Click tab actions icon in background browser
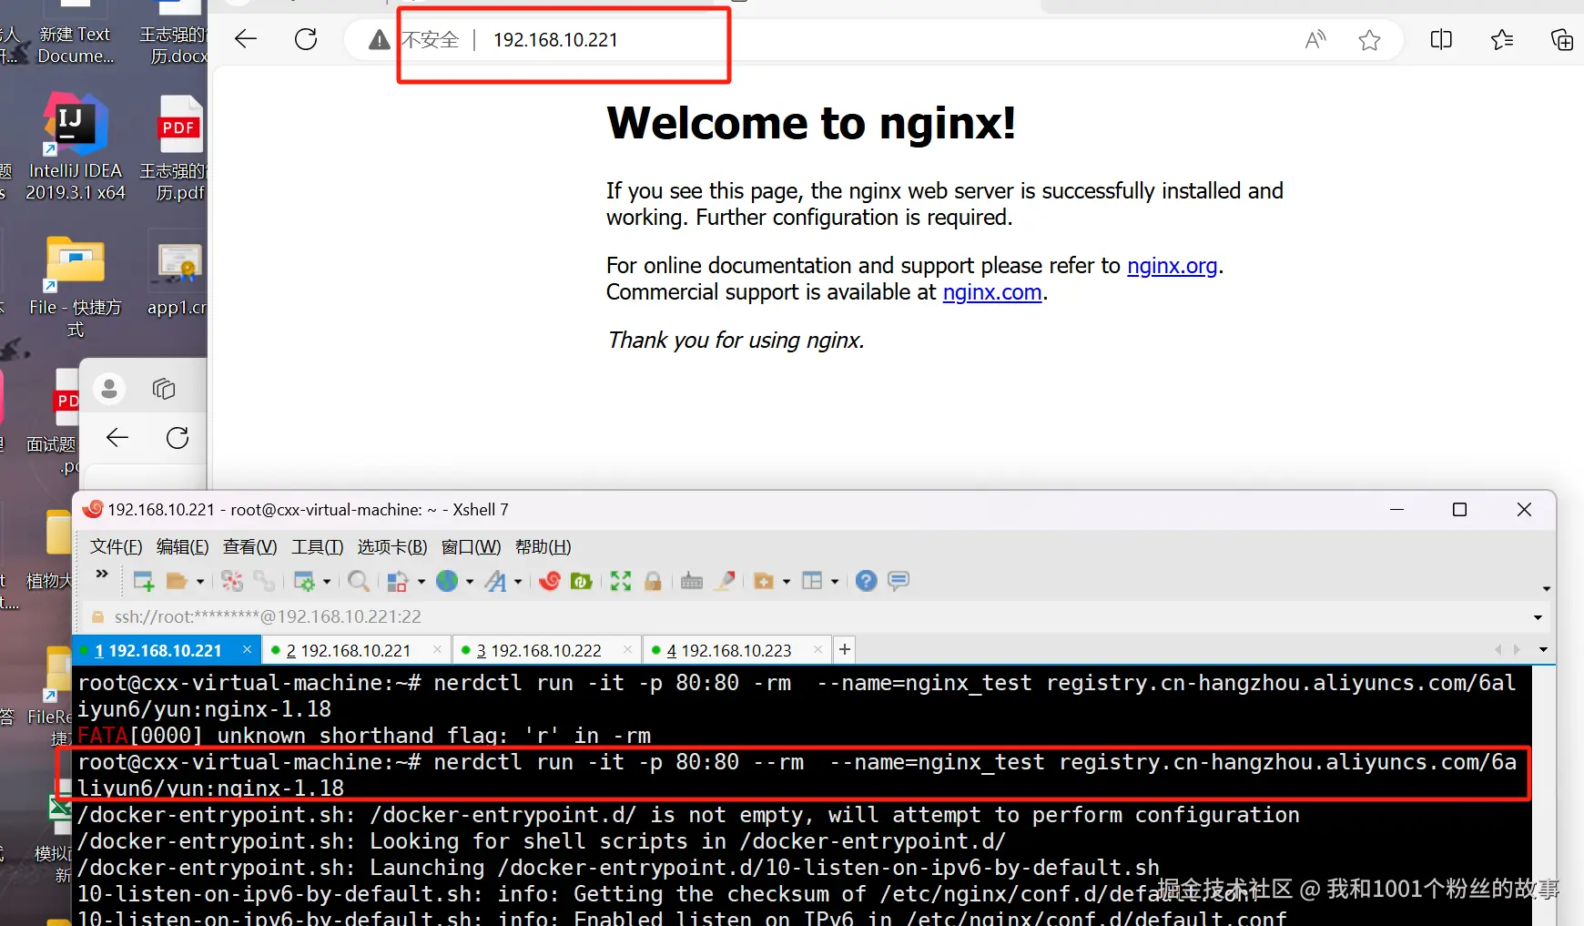Image resolution: width=1584 pixels, height=926 pixels. (x=164, y=389)
